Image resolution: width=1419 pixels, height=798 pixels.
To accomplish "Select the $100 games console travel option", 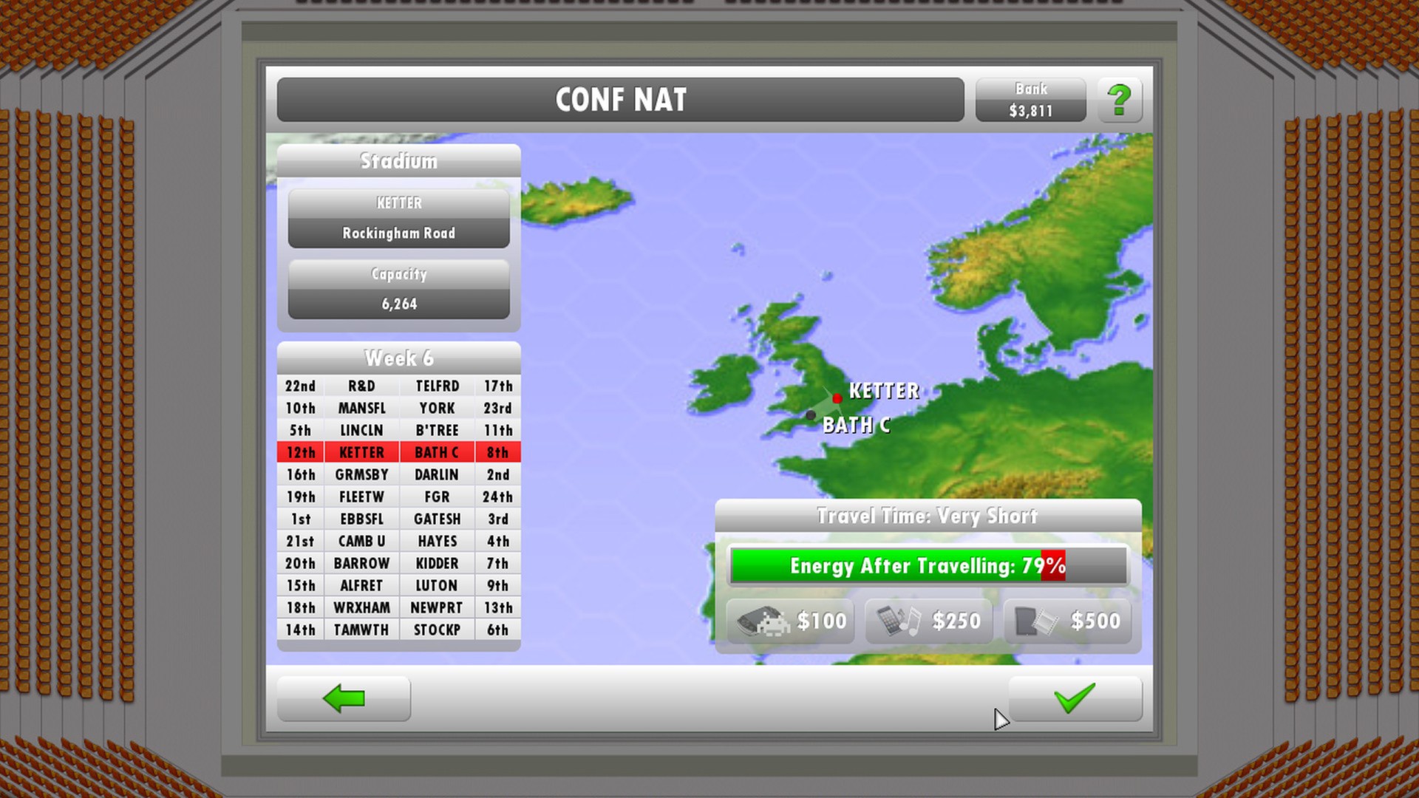I will (x=789, y=621).
